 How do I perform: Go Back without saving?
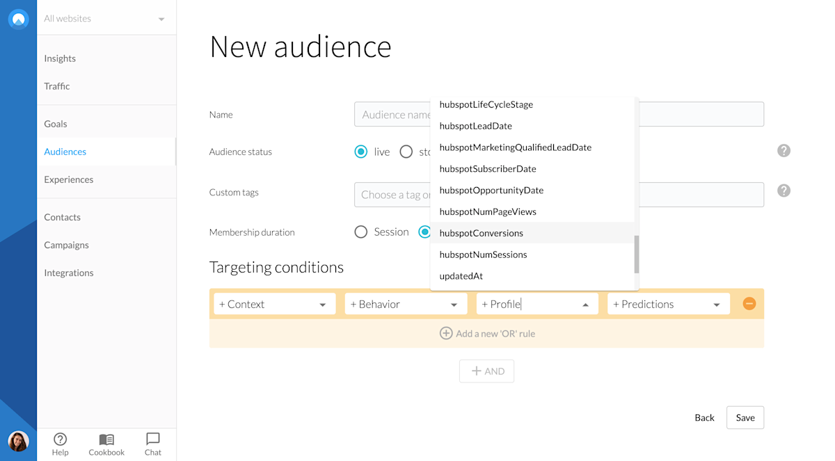pyautogui.click(x=704, y=418)
